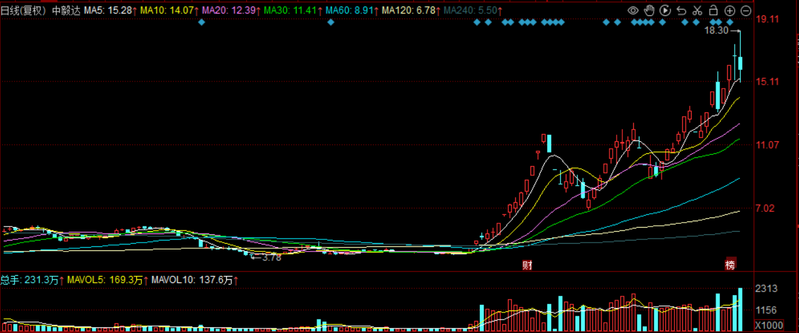Select the hand pan tool
The image size is (799, 333).
click(x=649, y=10)
